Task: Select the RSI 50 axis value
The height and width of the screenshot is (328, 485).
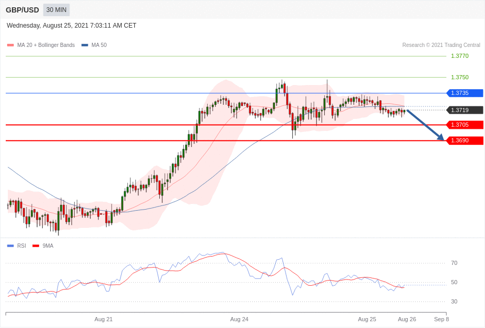Action: (454, 282)
